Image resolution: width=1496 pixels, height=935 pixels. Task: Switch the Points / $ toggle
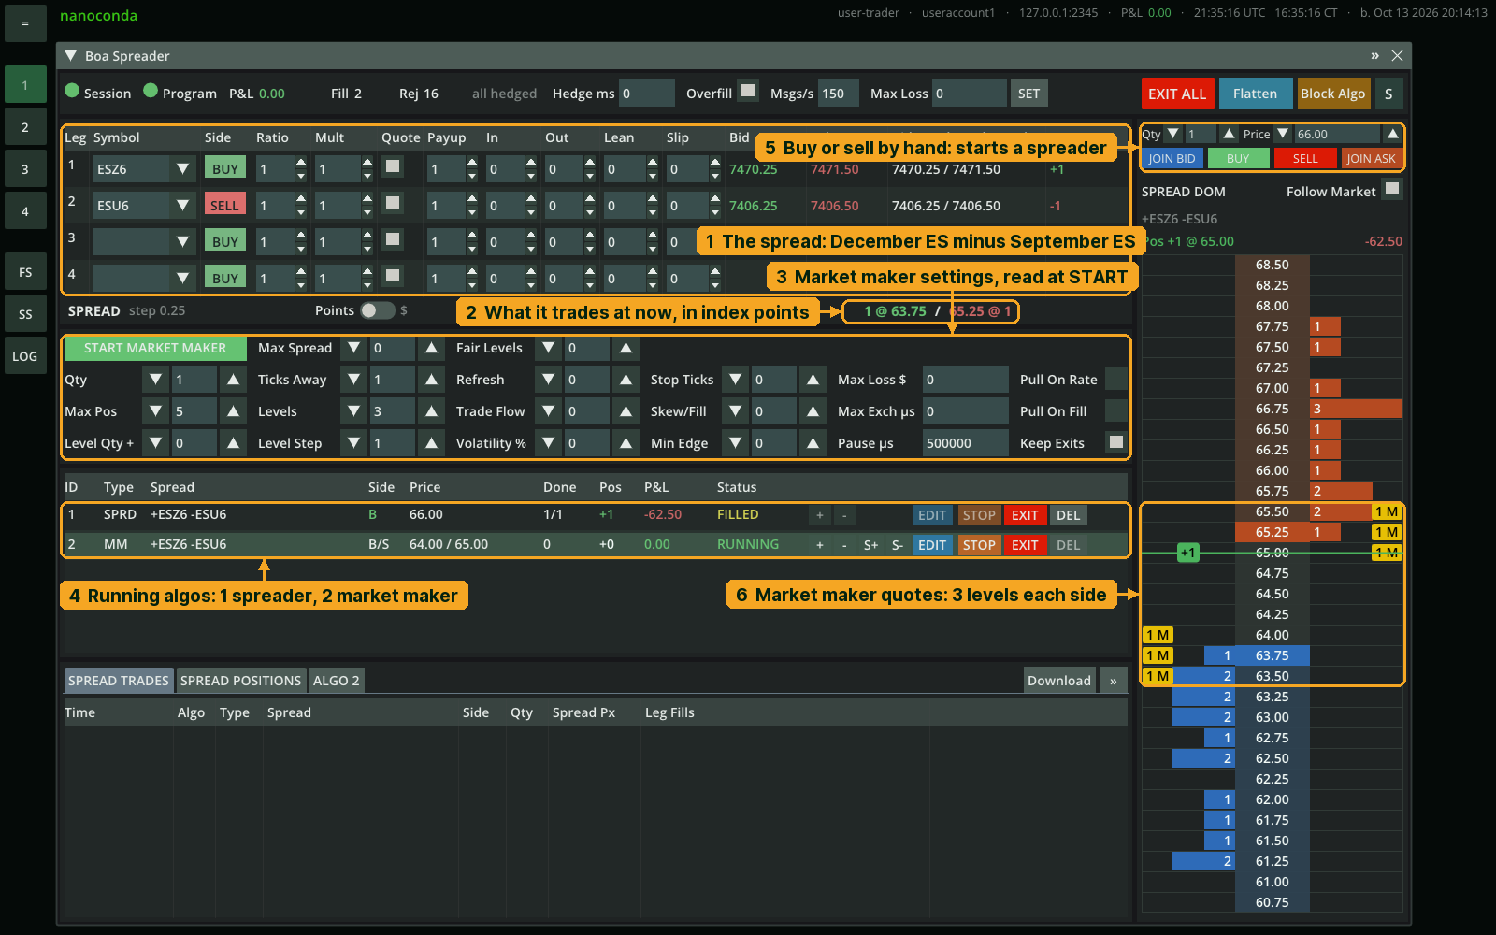378,310
